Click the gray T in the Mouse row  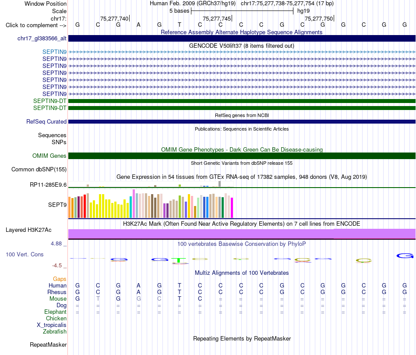(98, 298)
